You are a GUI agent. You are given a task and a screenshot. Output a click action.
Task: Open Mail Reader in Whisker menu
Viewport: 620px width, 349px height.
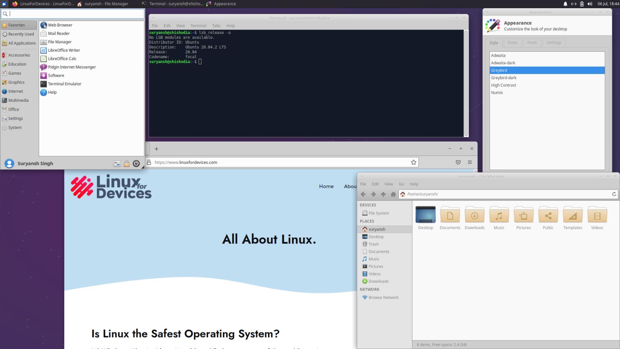tap(55, 34)
